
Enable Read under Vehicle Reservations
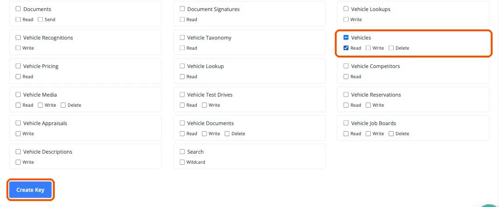346,105
